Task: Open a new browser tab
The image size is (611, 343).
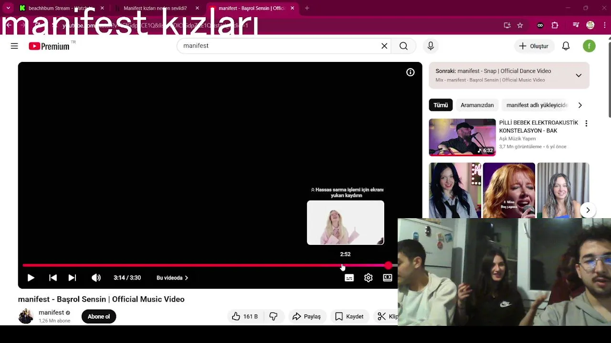Action: coord(307,8)
